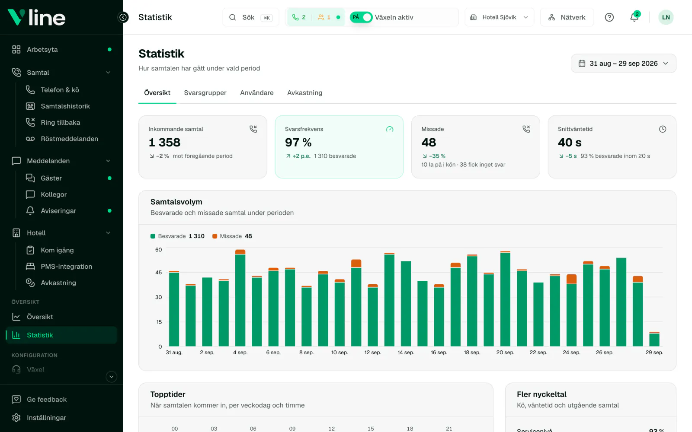Click the Sök search field

click(251, 17)
